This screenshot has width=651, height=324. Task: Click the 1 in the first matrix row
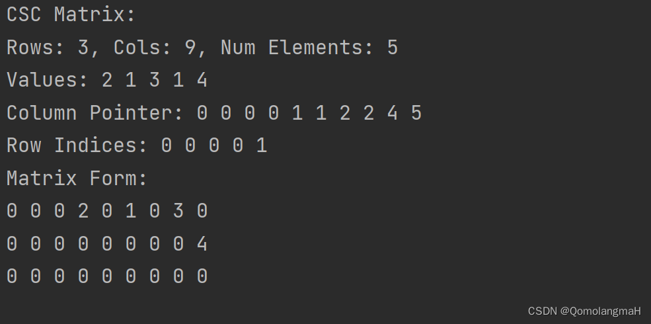(x=131, y=211)
